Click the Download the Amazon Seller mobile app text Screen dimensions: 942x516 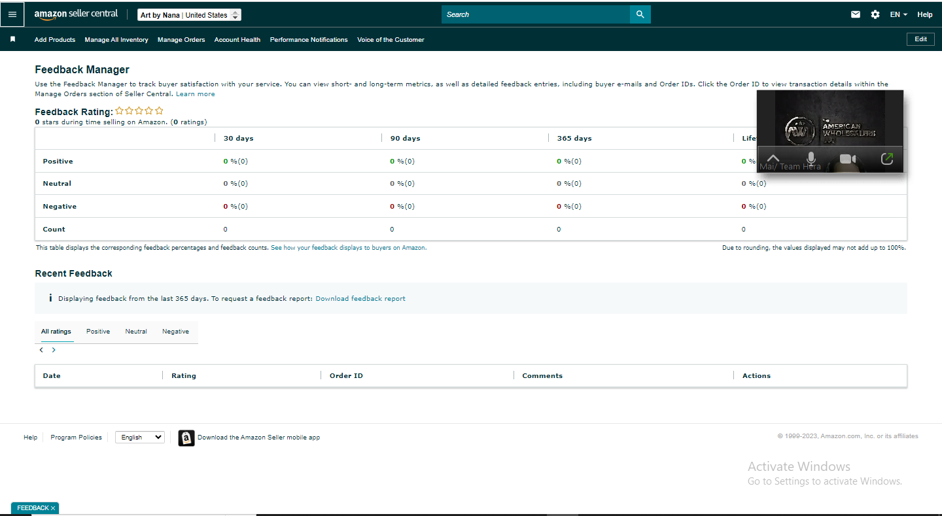pyautogui.click(x=259, y=438)
